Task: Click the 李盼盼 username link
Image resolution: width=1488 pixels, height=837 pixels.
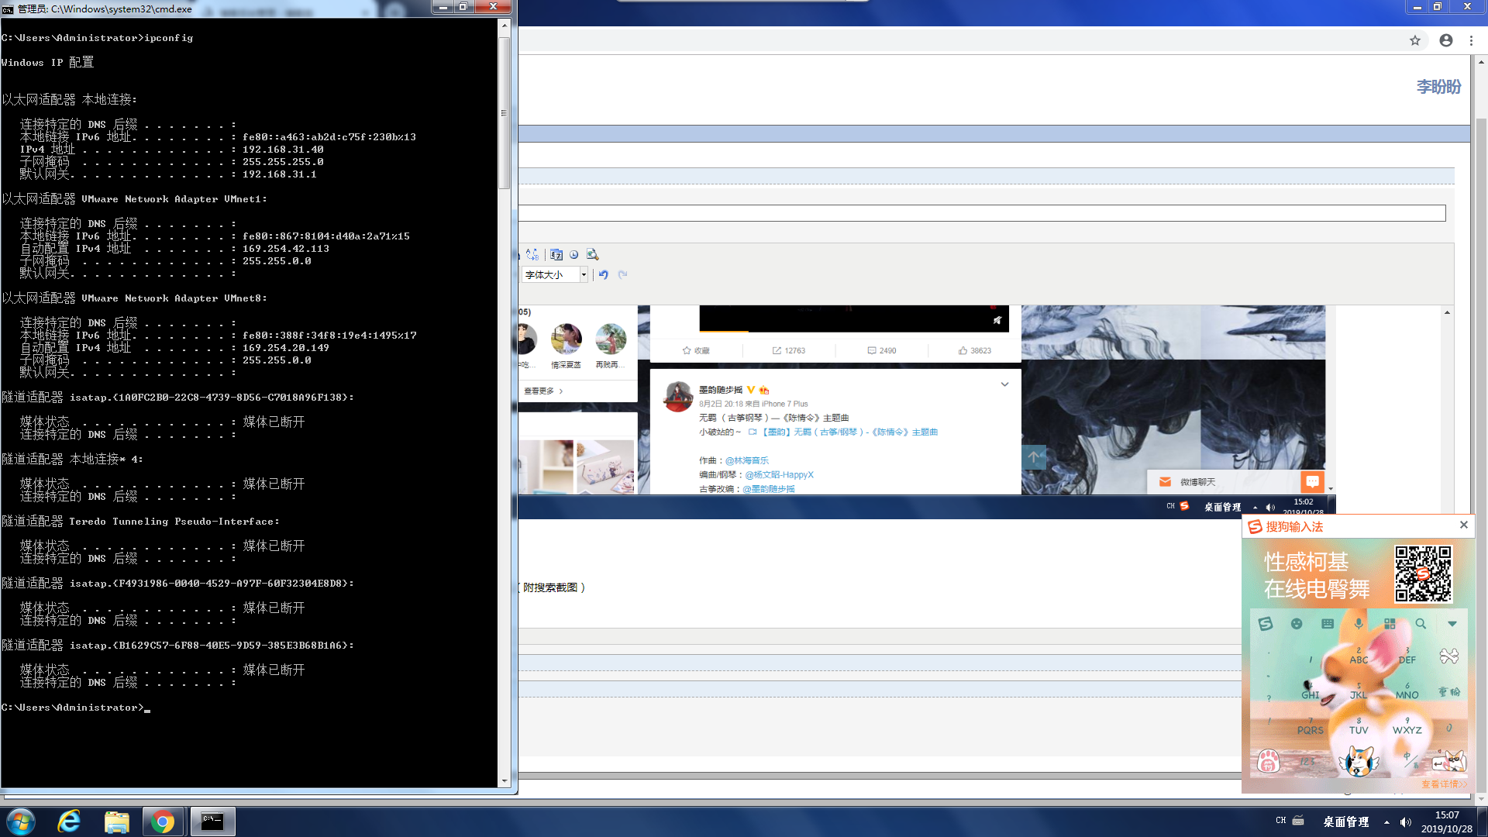Action: [1438, 87]
